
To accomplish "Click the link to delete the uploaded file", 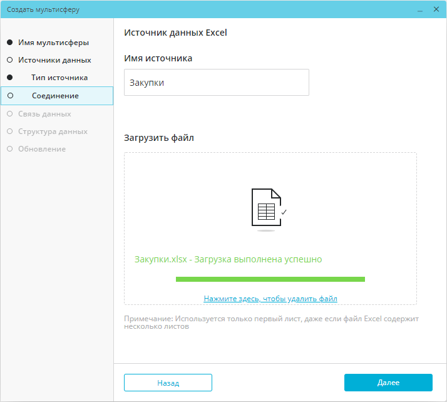I will pyautogui.click(x=270, y=299).
